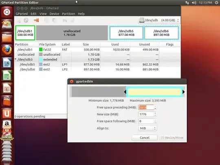
Task: Click the Label column header
Action: (66, 44)
